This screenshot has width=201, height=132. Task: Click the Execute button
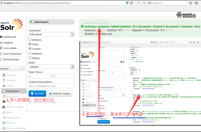(37, 94)
